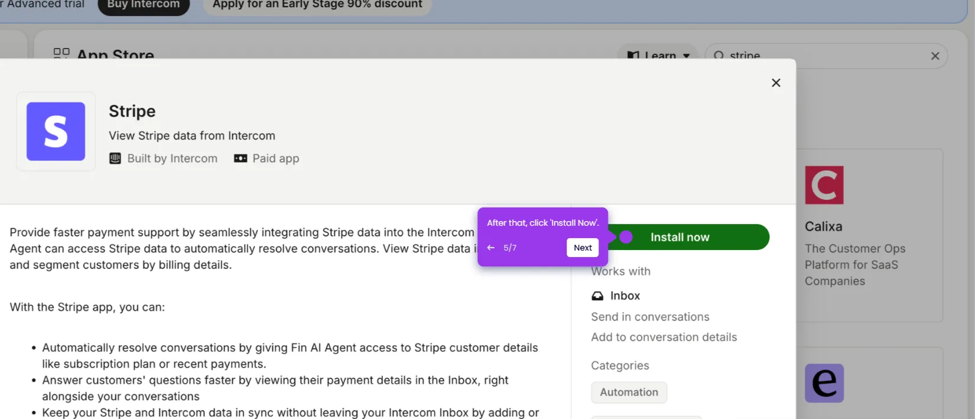Click 'Add to conversation details' text

click(664, 337)
